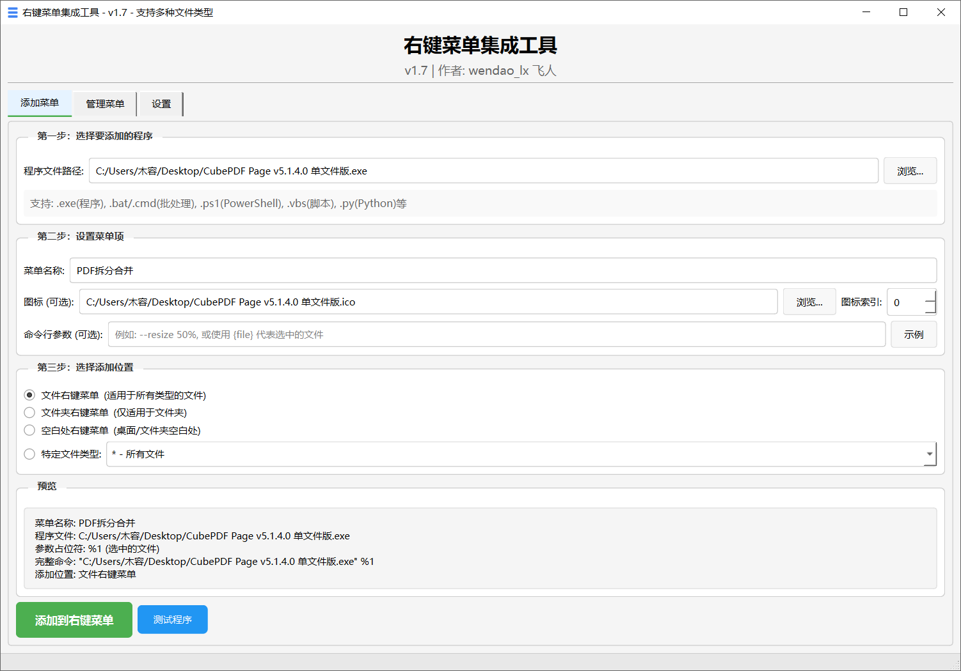Click the blue 测试程序 button
This screenshot has height=671, width=961.
pyautogui.click(x=172, y=619)
